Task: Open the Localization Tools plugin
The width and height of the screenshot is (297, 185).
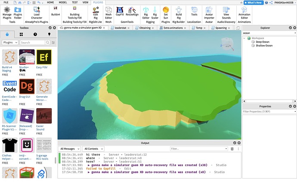Action: (x=194, y=11)
